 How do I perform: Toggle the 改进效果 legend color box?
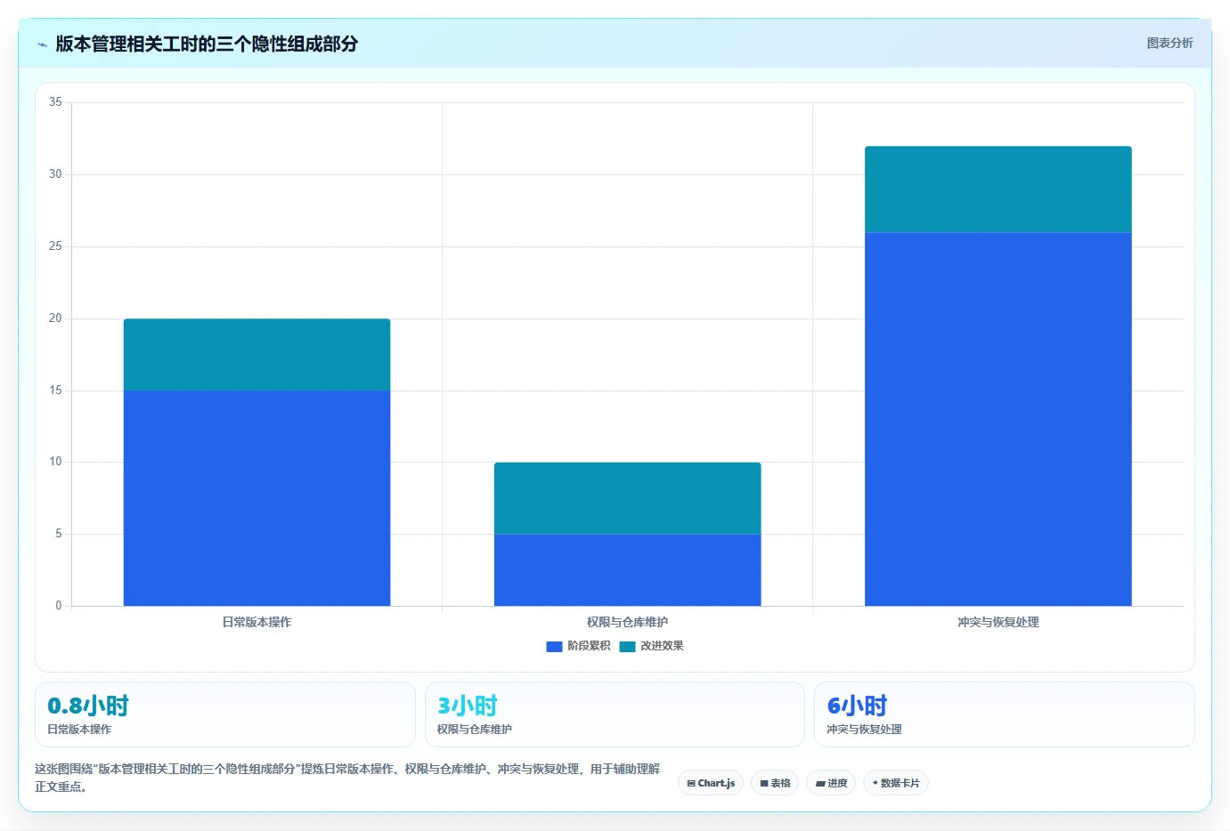[627, 647]
